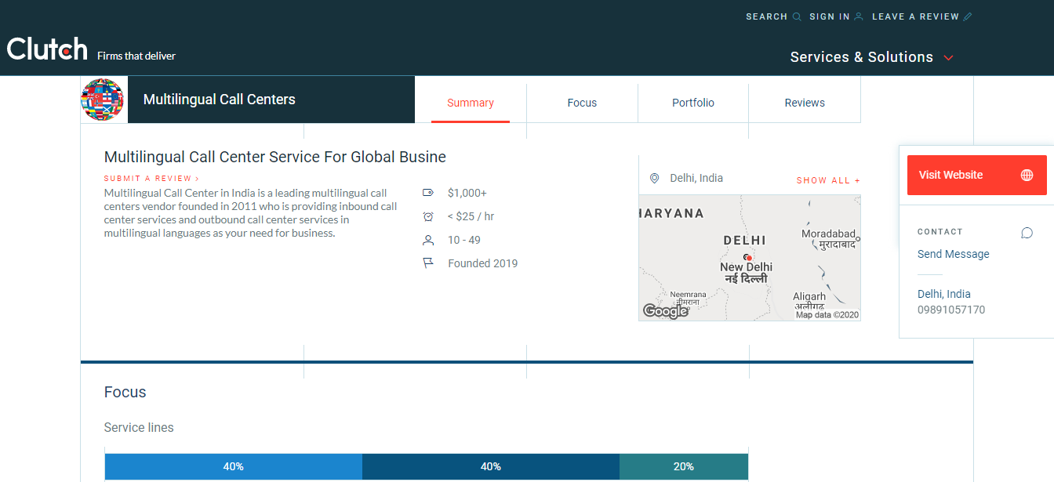Image resolution: width=1054 pixels, height=482 pixels.
Task: Click the first 40% light blue service bar
Action: pos(233,466)
